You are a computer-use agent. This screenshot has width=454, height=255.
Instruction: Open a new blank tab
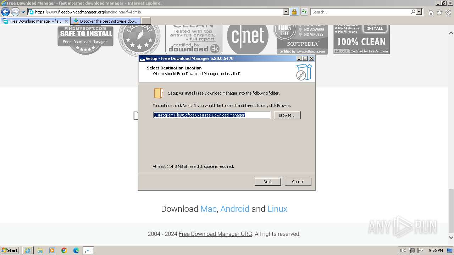(146, 21)
